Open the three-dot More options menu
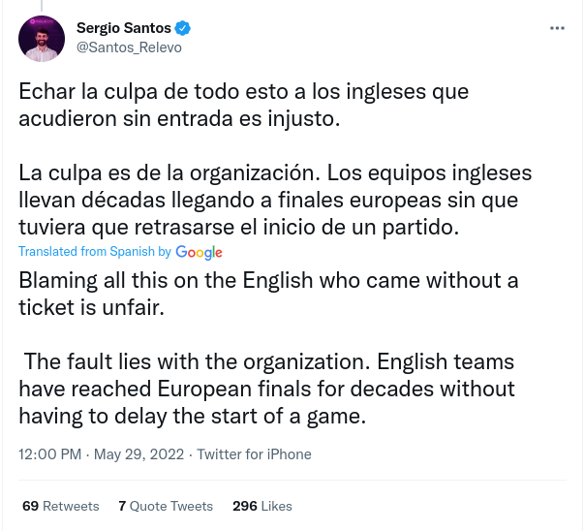The image size is (584, 531). (557, 29)
